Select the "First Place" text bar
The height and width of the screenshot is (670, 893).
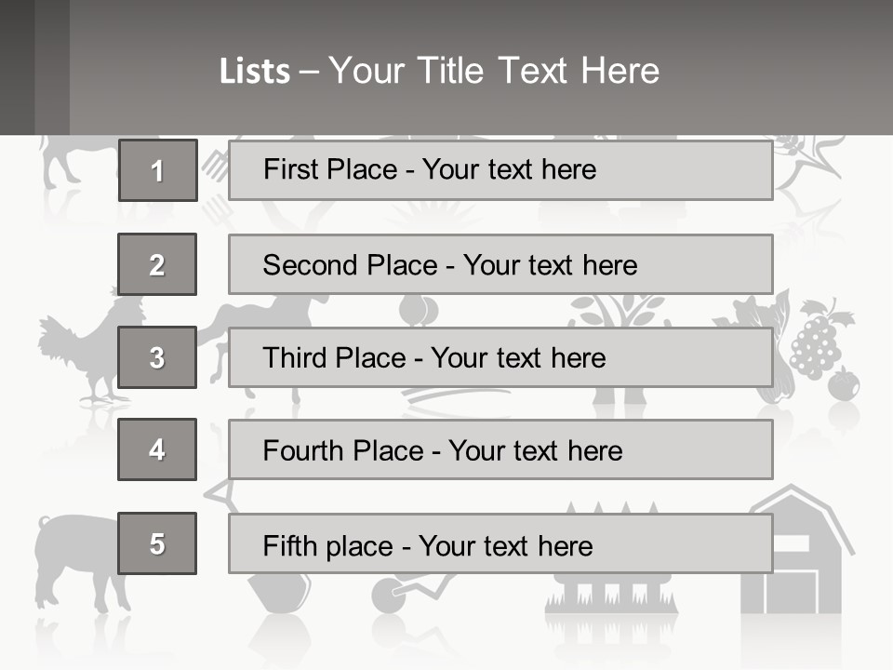tap(500, 170)
